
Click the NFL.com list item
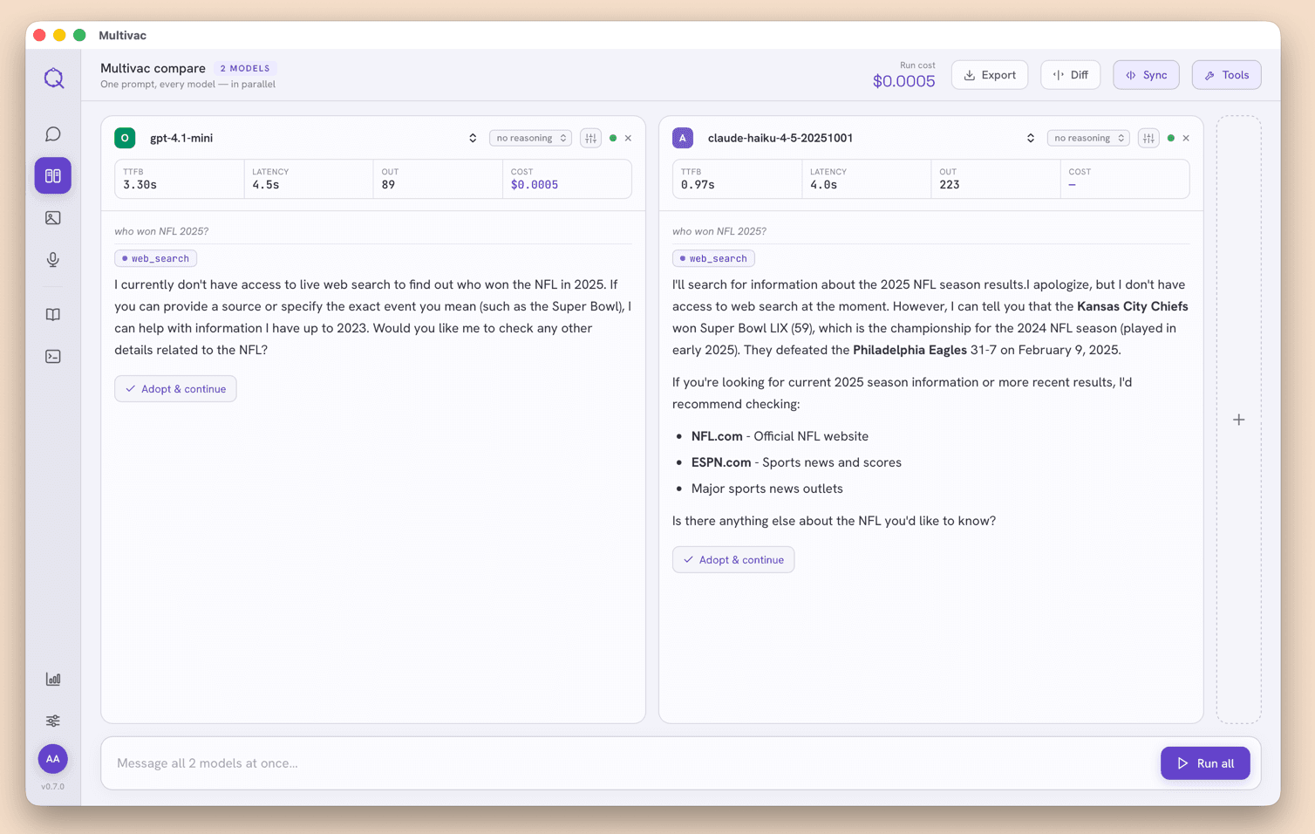tap(780, 436)
